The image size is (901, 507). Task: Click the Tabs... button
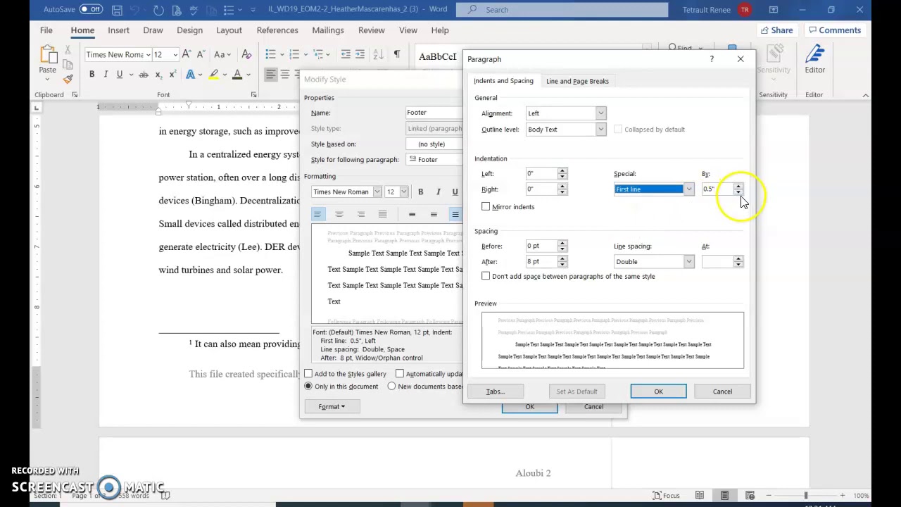495,392
